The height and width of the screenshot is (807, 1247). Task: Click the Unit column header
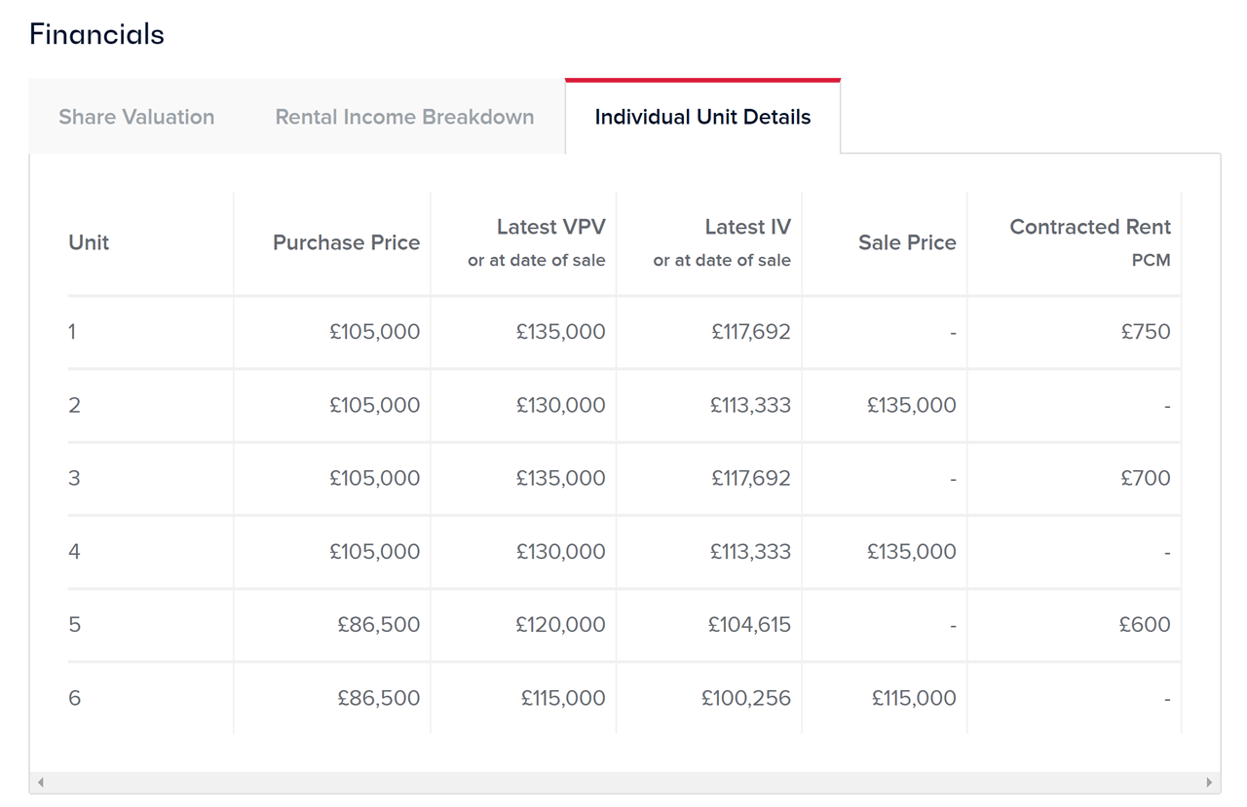point(89,242)
